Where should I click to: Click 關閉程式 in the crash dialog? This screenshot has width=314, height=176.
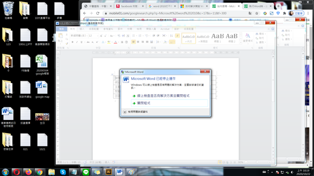[x=169, y=103]
